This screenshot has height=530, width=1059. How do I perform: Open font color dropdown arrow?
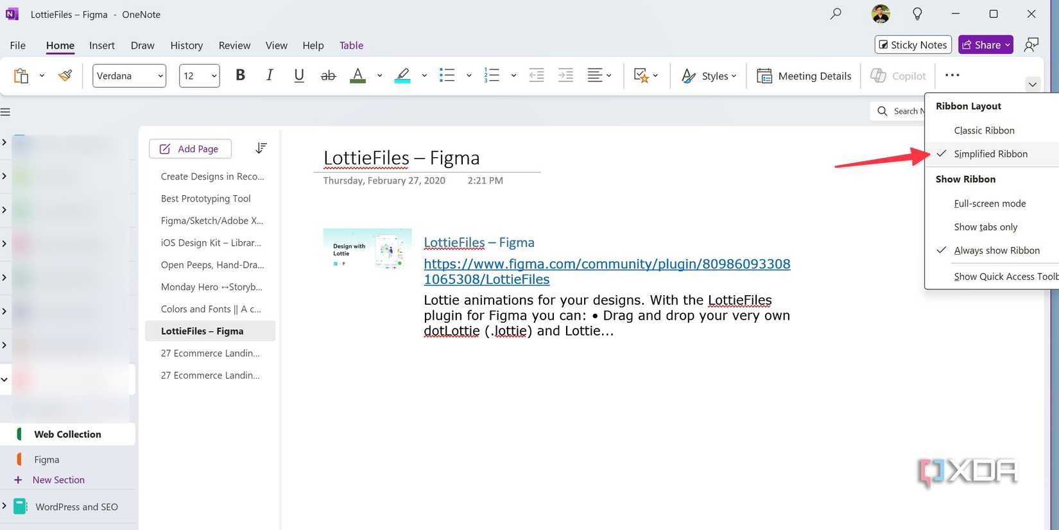379,76
